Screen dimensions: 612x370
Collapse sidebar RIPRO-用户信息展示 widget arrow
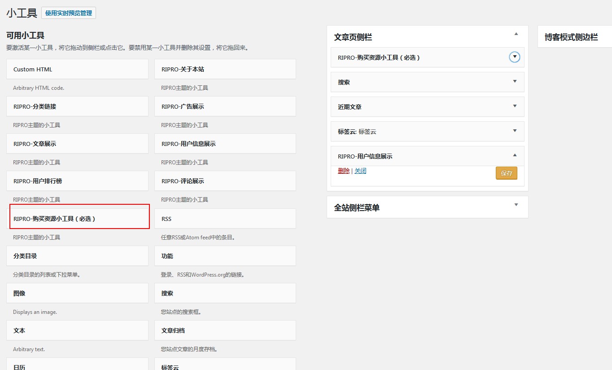[x=515, y=155]
